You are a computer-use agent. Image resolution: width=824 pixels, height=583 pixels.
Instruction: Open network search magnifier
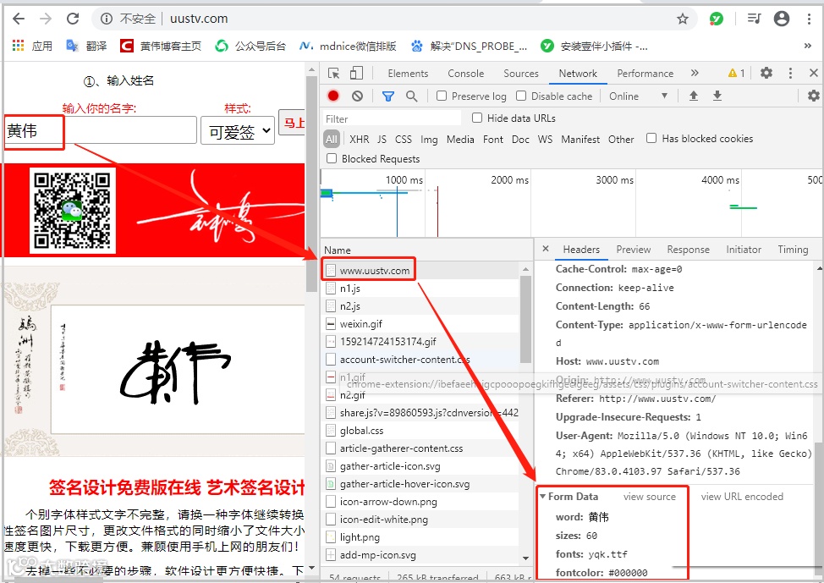click(411, 96)
